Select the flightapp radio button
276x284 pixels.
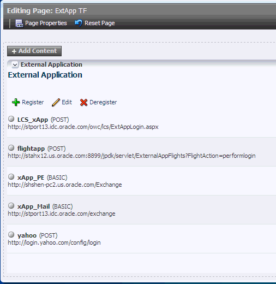point(11,148)
